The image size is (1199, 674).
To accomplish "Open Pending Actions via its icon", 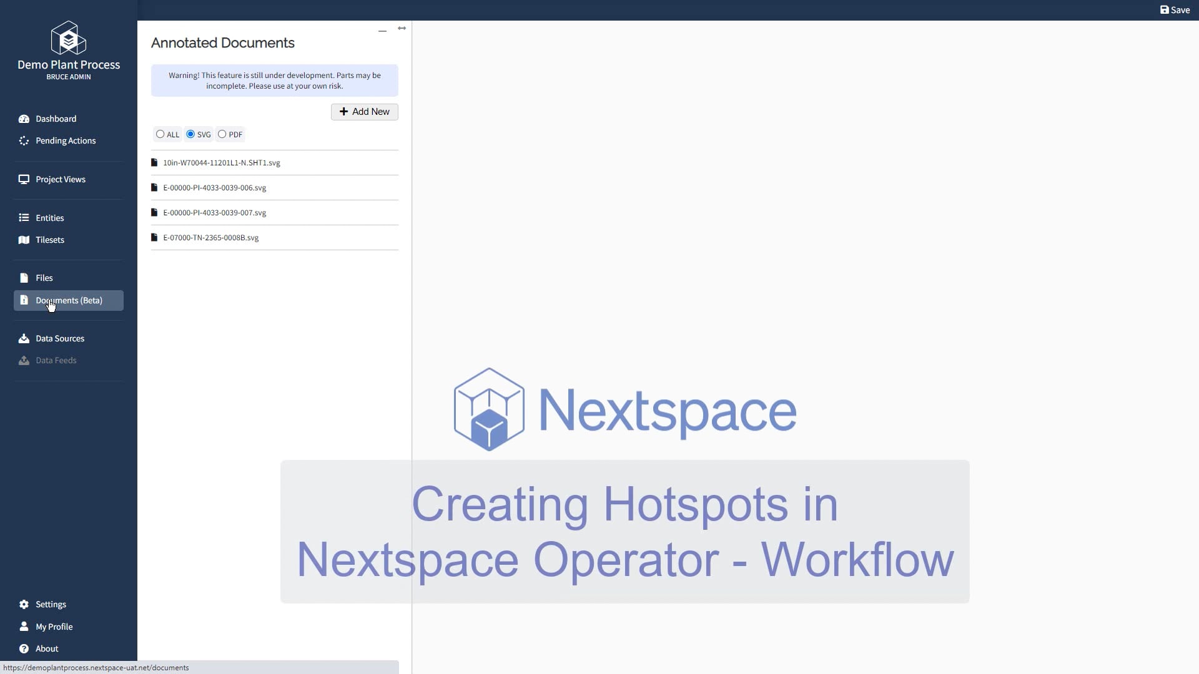I will [x=23, y=140].
